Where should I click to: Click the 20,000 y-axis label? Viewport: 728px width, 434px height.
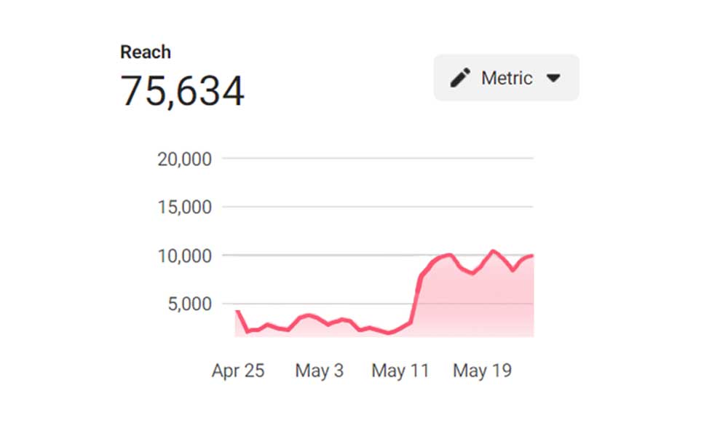(185, 159)
